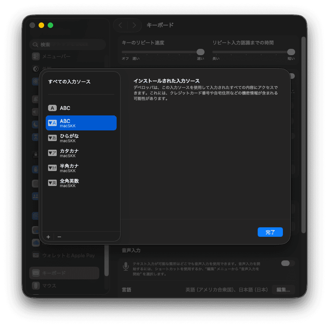The width and height of the screenshot is (329, 327).
Task: Add a new input source with plus
Action: pos(48,237)
